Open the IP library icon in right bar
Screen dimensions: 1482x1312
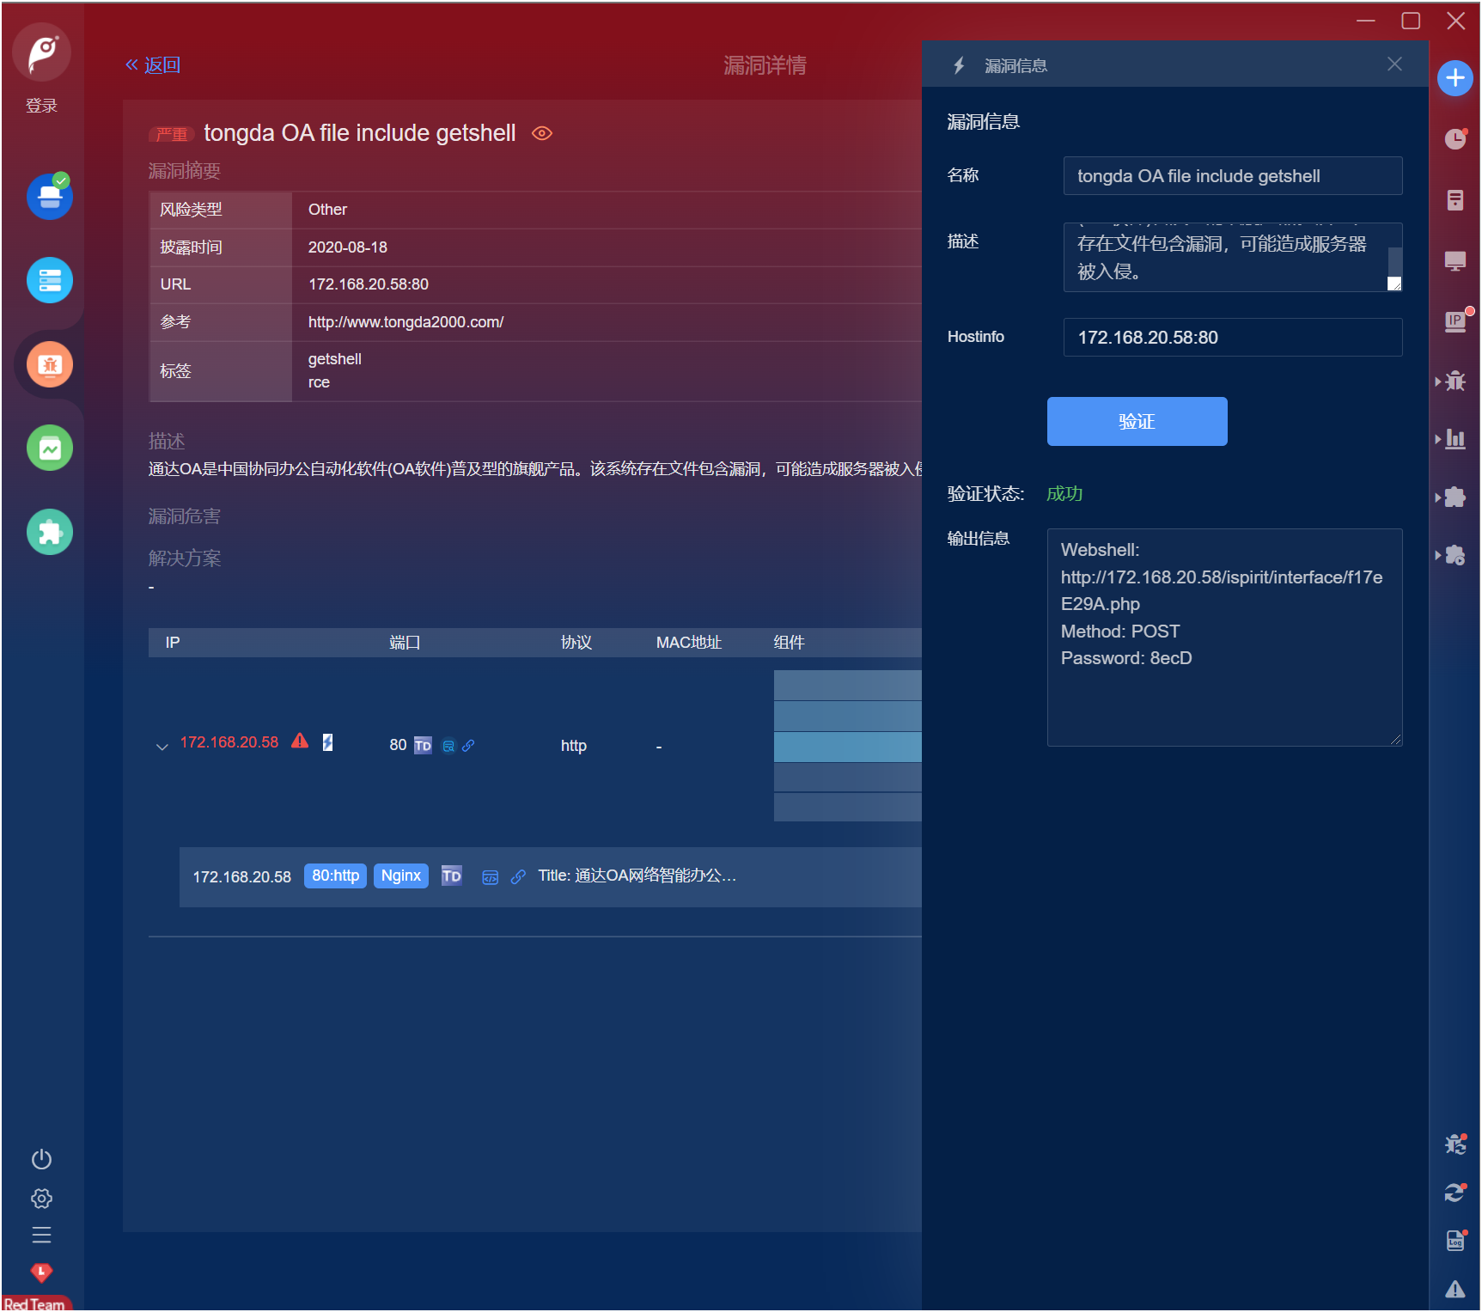pyautogui.click(x=1455, y=321)
